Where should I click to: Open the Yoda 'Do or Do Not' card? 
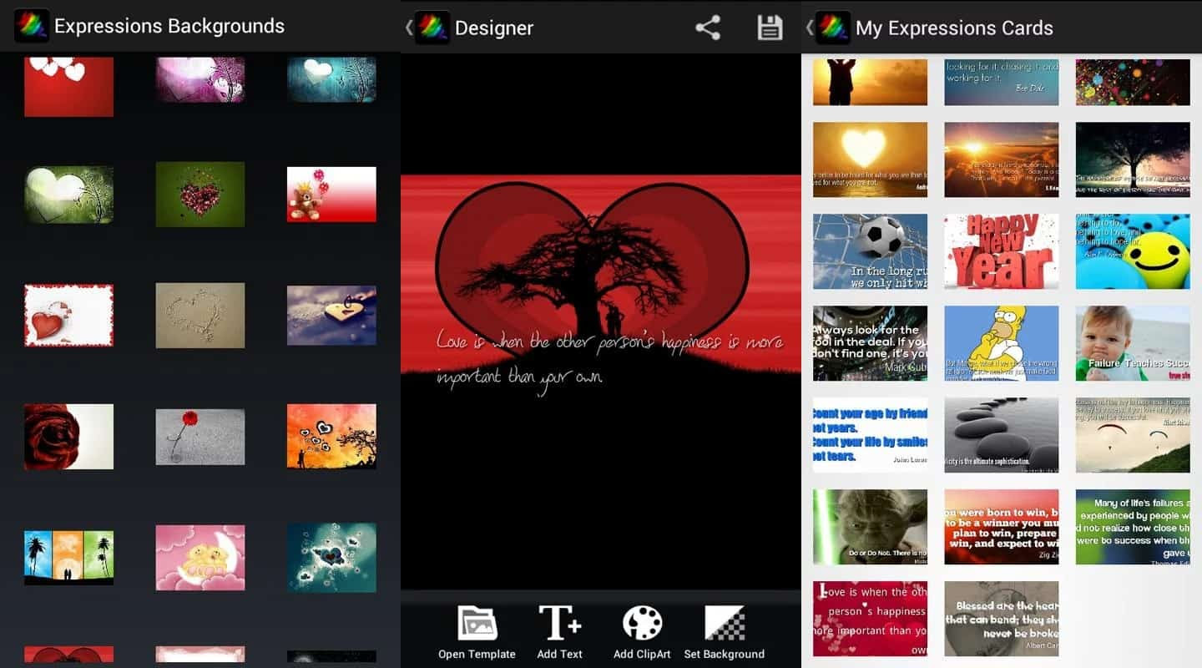(x=871, y=527)
